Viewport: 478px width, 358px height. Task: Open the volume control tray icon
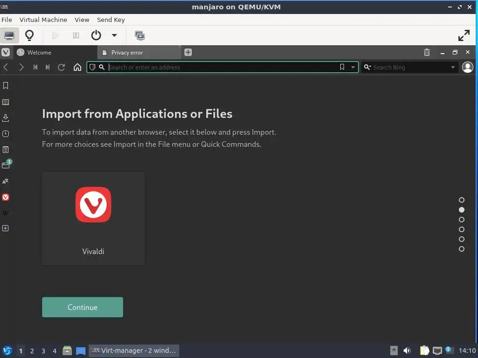click(x=407, y=351)
